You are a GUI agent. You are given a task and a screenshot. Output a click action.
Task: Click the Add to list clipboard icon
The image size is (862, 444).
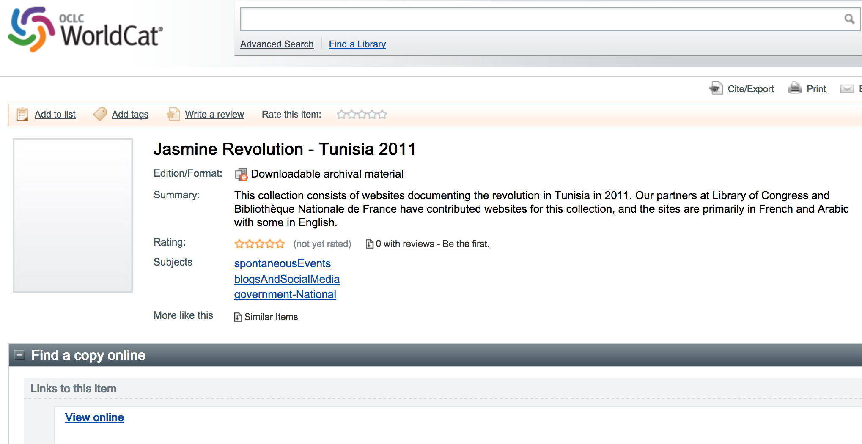tap(22, 115)
